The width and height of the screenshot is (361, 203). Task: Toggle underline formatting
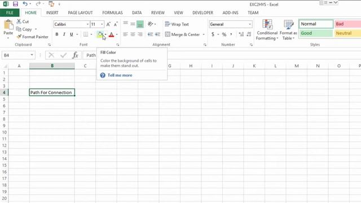(72, 34)
